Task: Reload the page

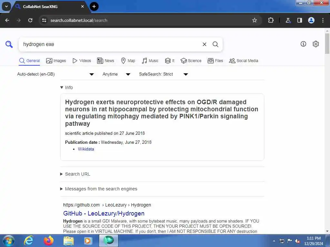Action: tap(30, 20)
